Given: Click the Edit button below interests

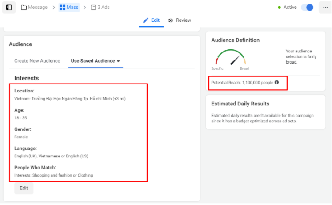Looking at the screenshot, I should [24, 188].
